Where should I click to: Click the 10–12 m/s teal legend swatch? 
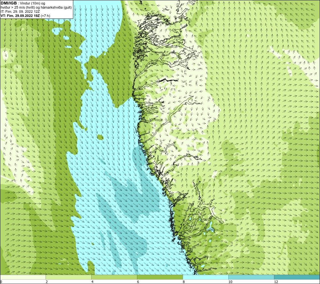point(252,277)
